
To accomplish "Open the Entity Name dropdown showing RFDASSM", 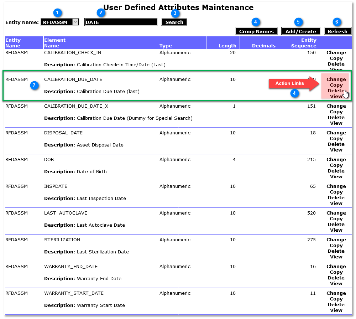I will (x=60, y=22).
